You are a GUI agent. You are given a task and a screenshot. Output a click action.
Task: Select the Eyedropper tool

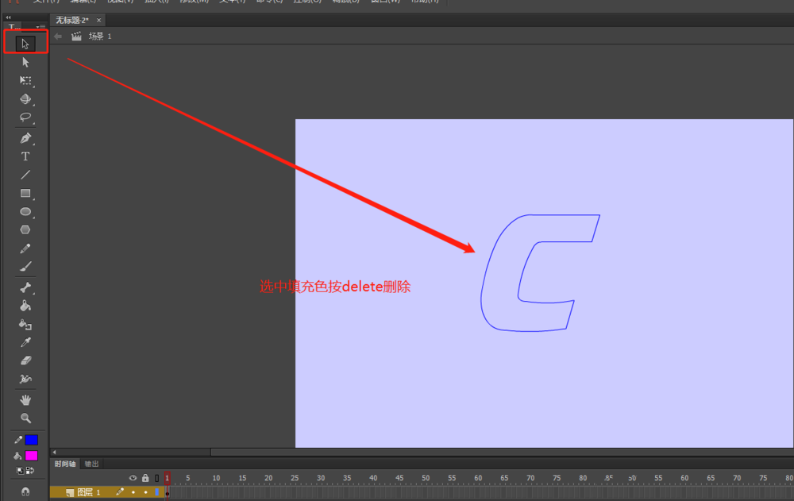(x=25, y=342)
